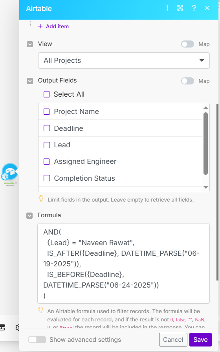The image size is (220, 352).
Task: Check the Select All checkbox
Action: pos(47,94)
